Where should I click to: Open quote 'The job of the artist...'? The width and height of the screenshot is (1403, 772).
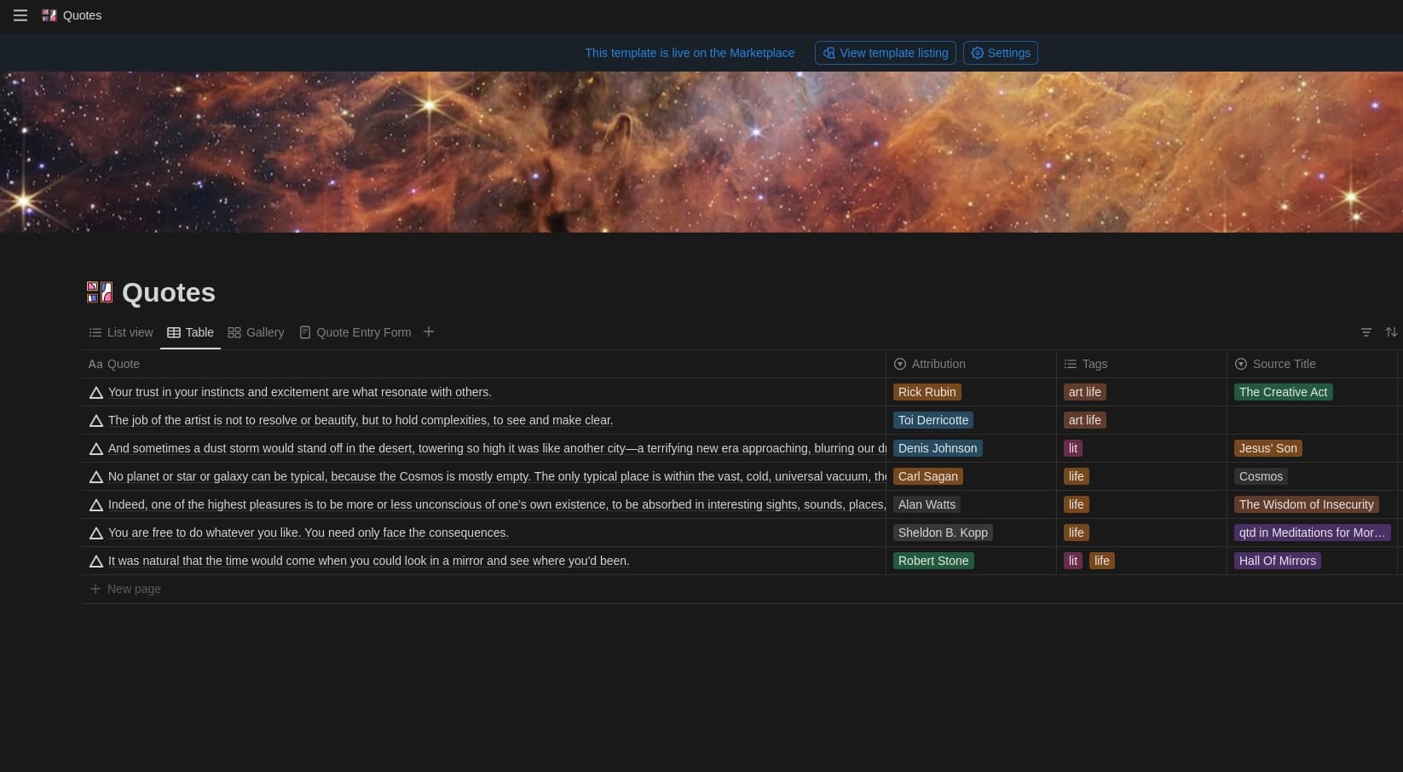pyautogui.click(x=361, y=420)
